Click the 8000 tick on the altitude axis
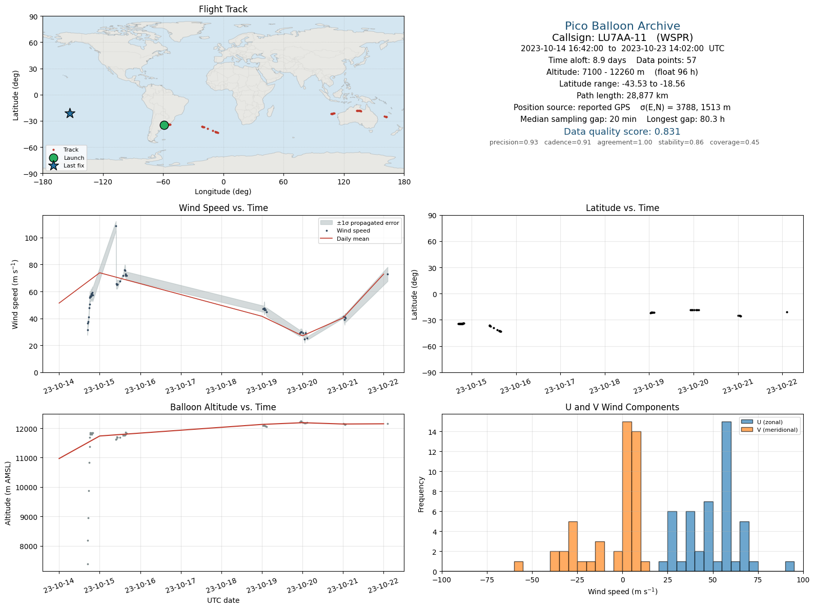This screenshot has width=815, height=609. point(29,547)
